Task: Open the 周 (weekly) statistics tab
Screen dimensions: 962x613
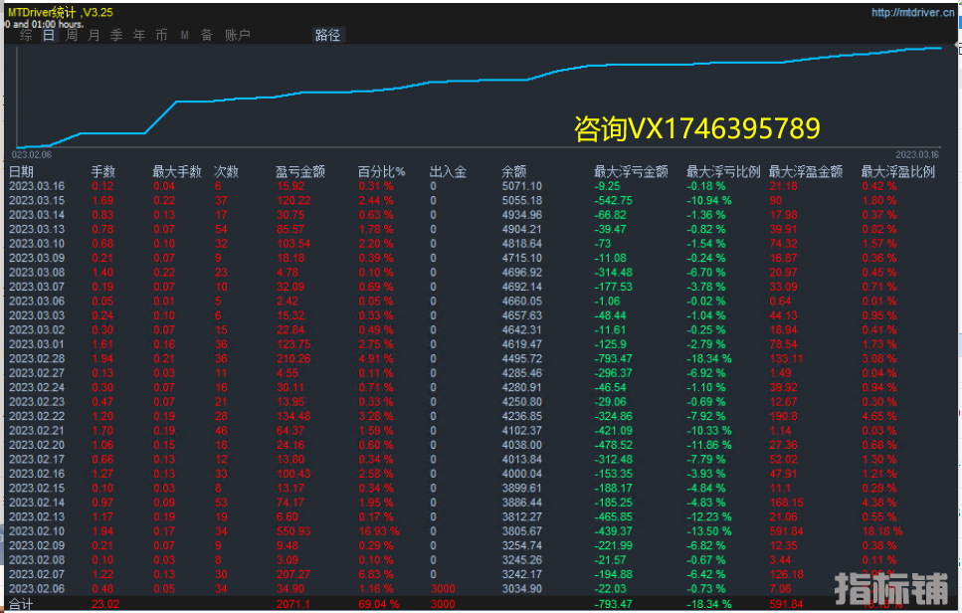Action: (x=72, y=35)
